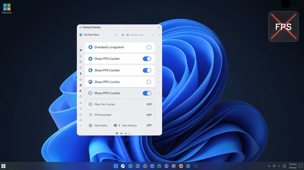Open the desktop shortcut icon in the top-left corner
This screenshot has height=170, width=304.
7,7
